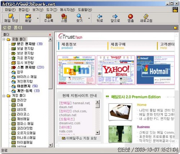The height and width of the screenshot is (154, 180).
Task: Select the 오르지오메일 account
Action: point(23,133)
